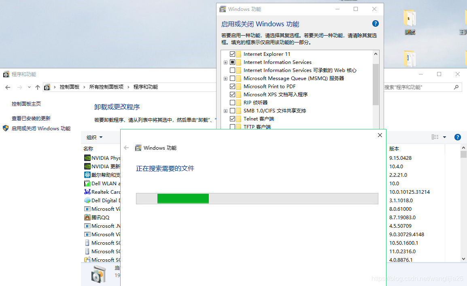Toggle Internet Information Services checkbox
The height and width of the screenshot is (286, 467).
233,62
